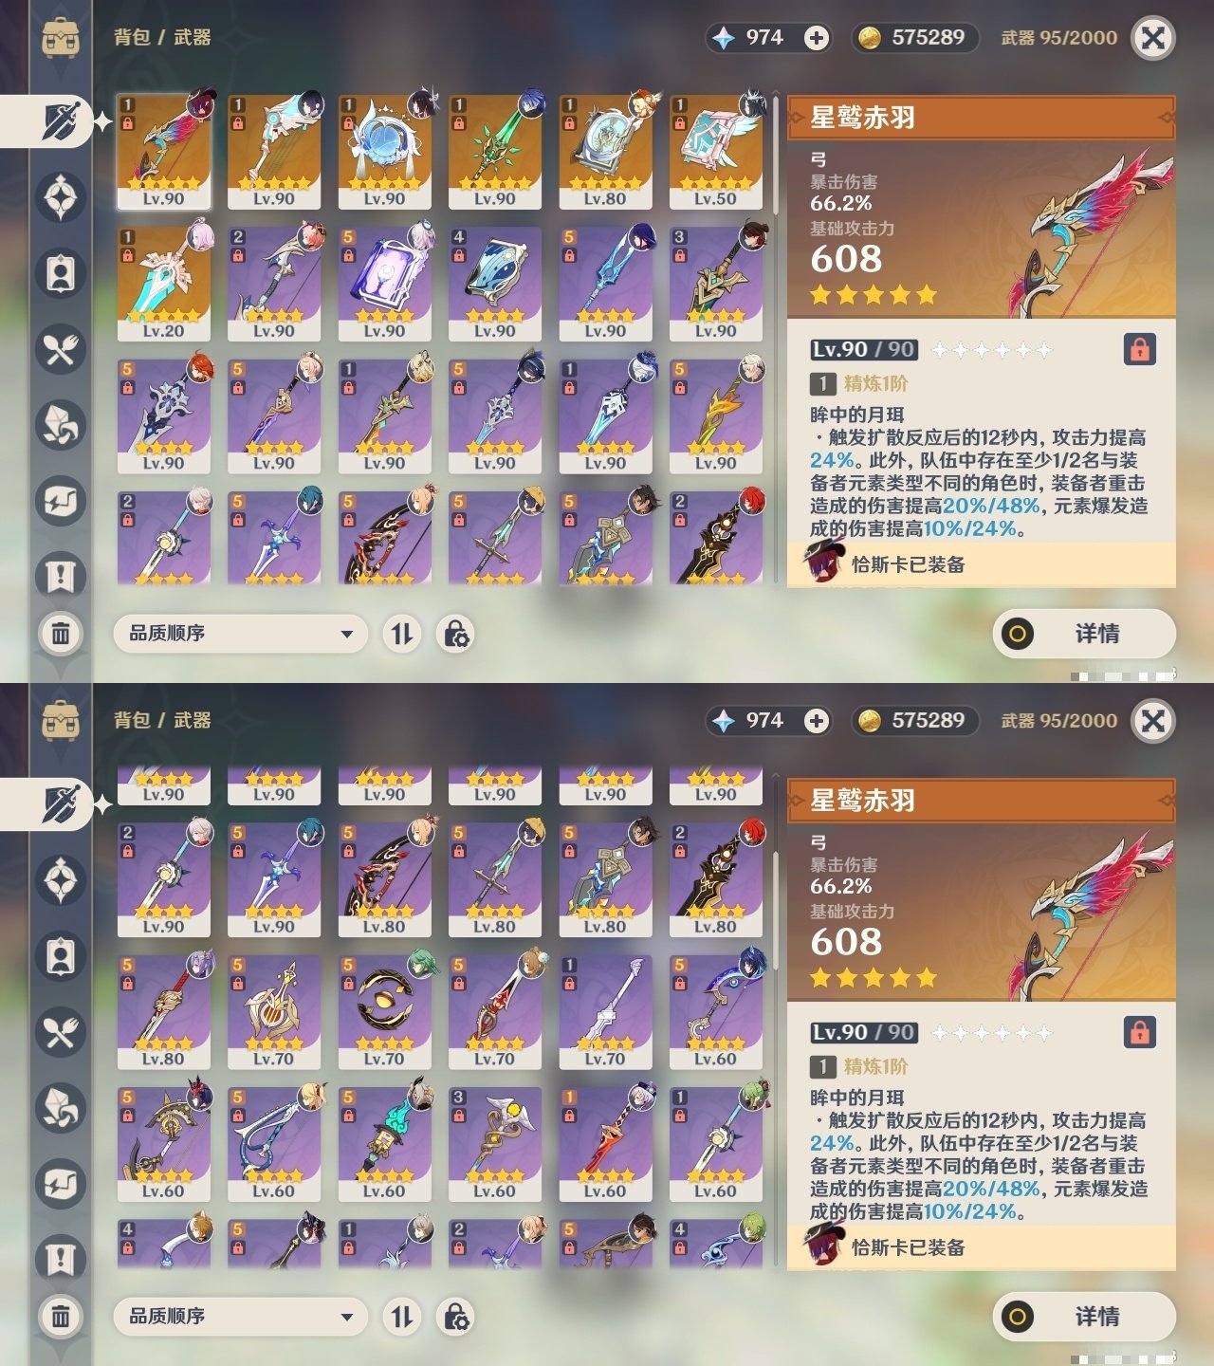
Task: Expand the 品质顺序 sort dropdown in the upper panel
Action: pyautogui.click(x=240, y=634)
